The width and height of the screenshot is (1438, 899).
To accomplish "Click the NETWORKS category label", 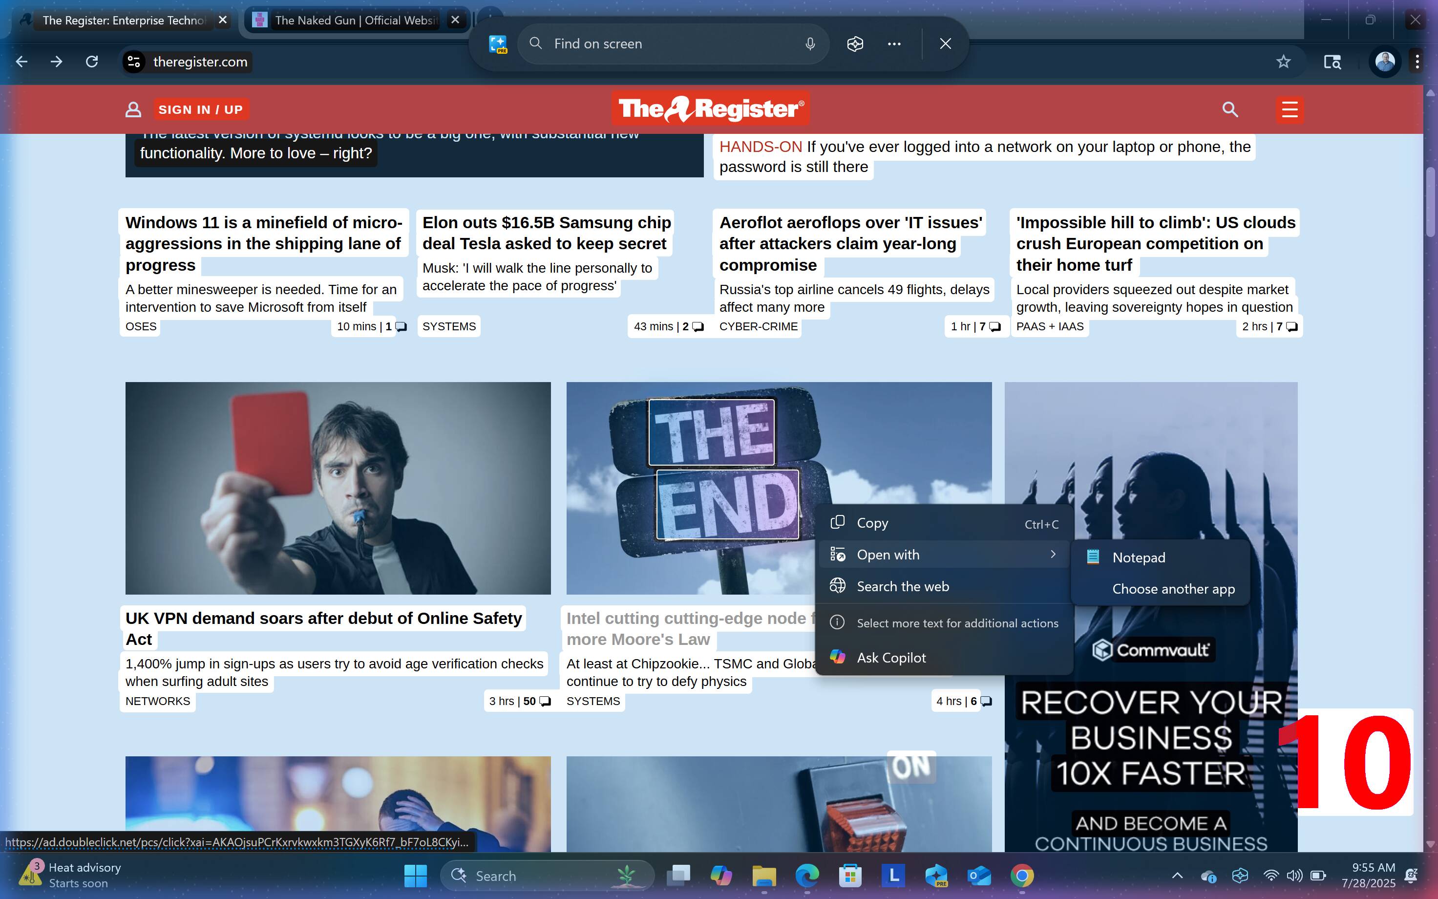I will [157, 701].
